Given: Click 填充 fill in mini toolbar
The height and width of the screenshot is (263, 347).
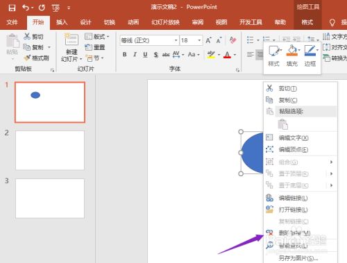Looking at the screenshot, I should pyautogui.click(x=292, y=56).
